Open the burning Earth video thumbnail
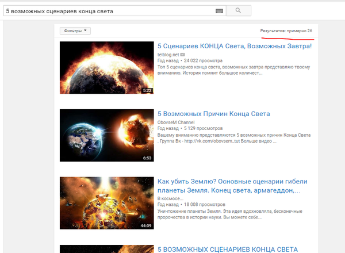 point(107,67)
